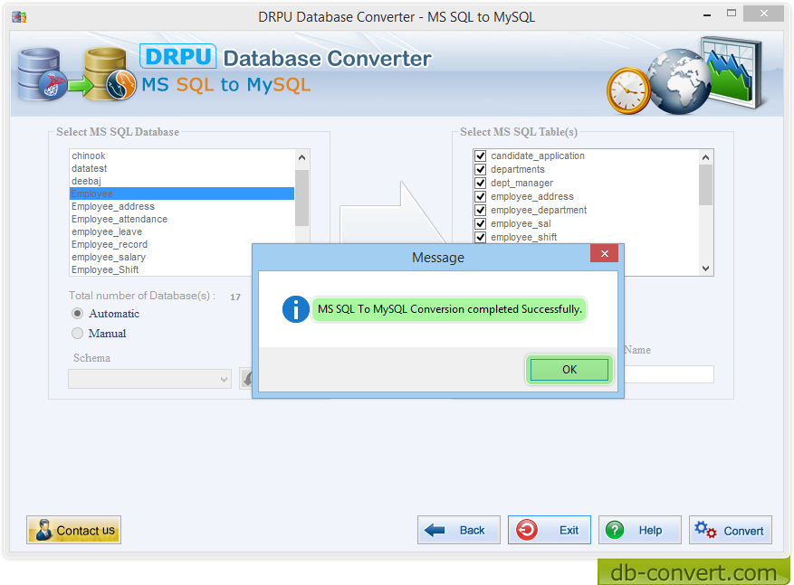Select the employee_leave database
The height and width of the screenshot is (585, 794).
182,231
